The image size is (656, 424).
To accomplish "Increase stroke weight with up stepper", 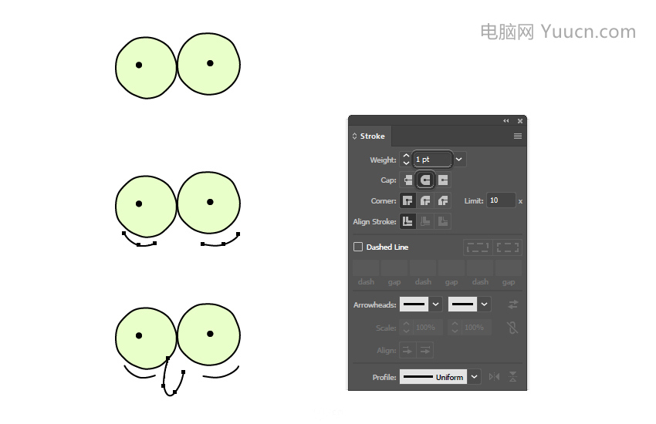I will pyautogui.click(x=406, y=156).
